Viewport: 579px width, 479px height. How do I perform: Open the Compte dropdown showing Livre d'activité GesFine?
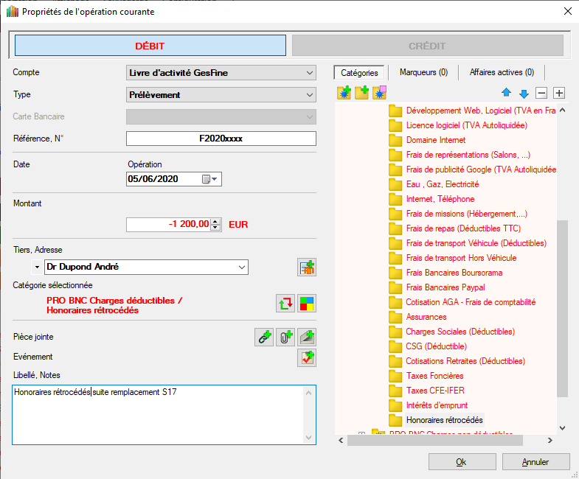(x=221, y=72)
